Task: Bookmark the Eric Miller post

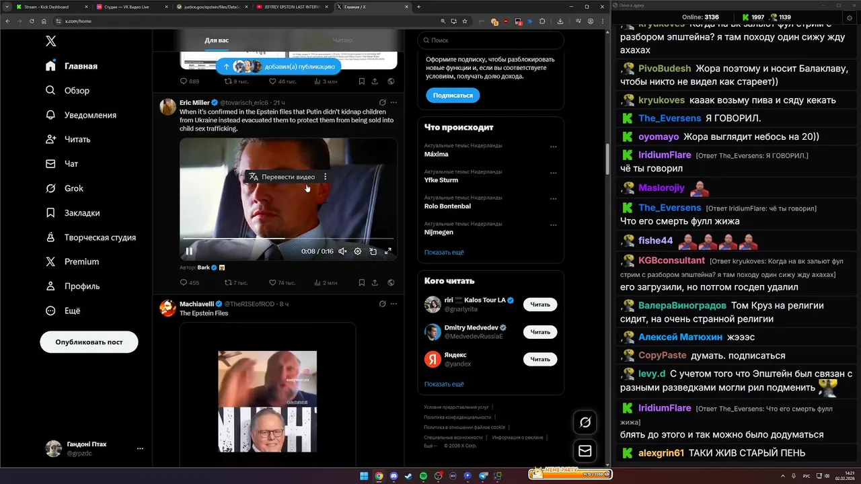Action: (x=362, y=283)
